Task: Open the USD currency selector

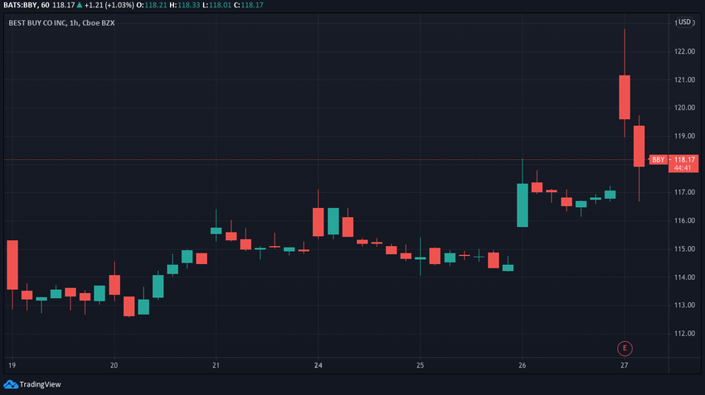Action: coord(684,22)
